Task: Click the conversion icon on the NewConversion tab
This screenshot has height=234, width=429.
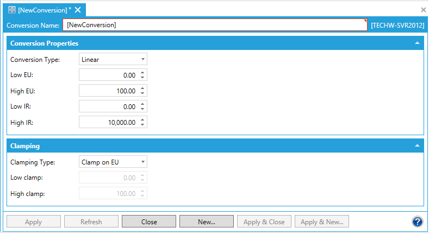Action: pos(12,10)
